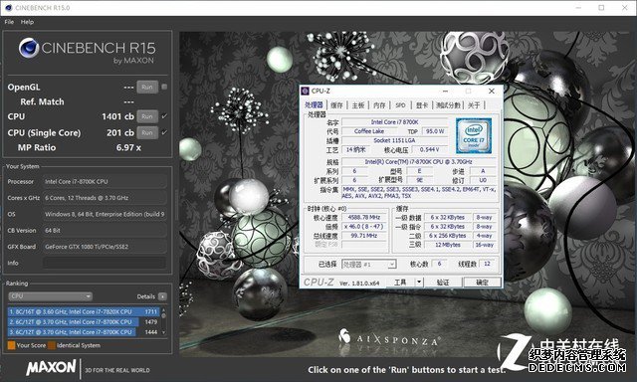Click the Info input field
The height and width of the screenshot is (382, 637).
pyautogui.click(x=105, y=263)
